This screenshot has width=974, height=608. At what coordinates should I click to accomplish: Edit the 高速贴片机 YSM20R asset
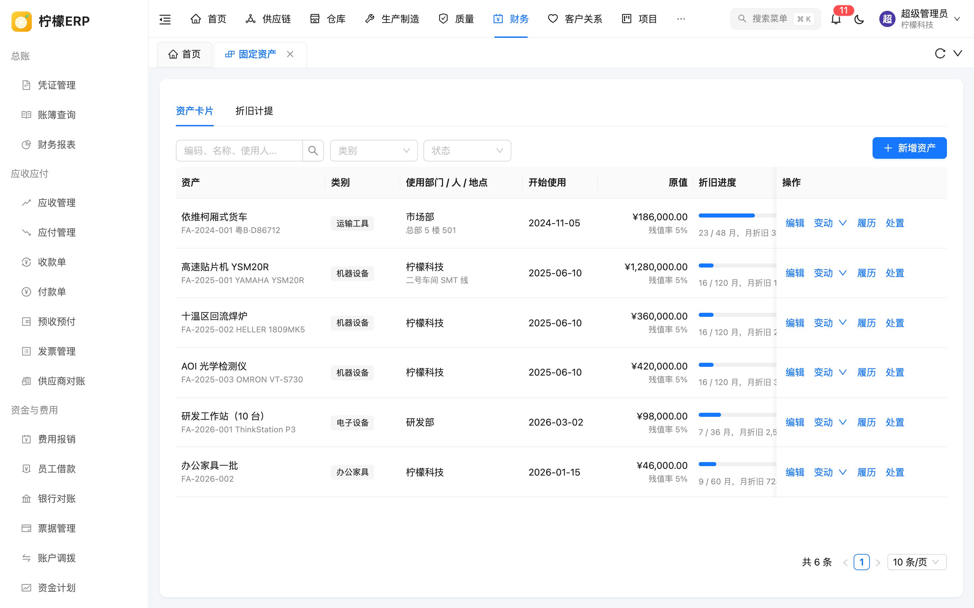point(795,273)
